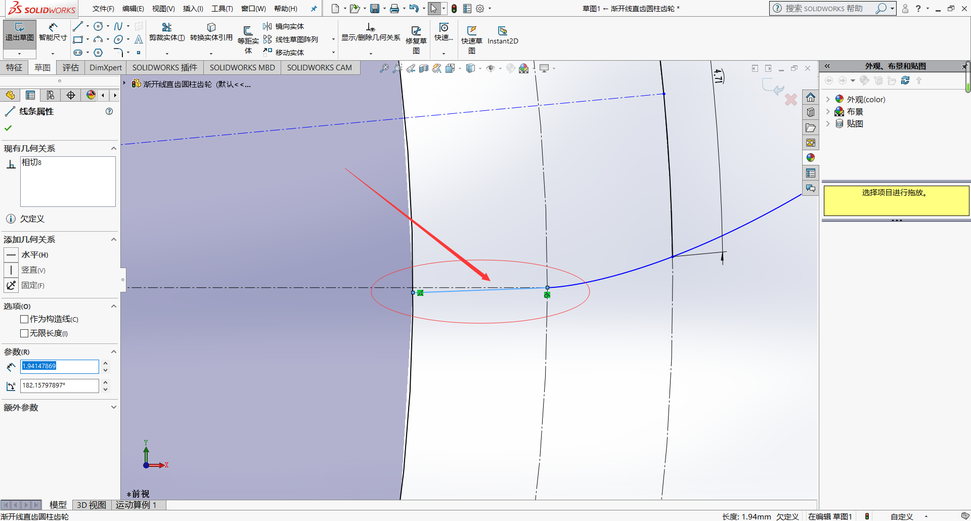
Task: Click the line length parameter field
Action: [59, 366]
